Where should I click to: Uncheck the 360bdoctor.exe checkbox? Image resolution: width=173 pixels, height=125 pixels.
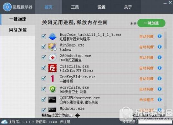coord(44,57)
